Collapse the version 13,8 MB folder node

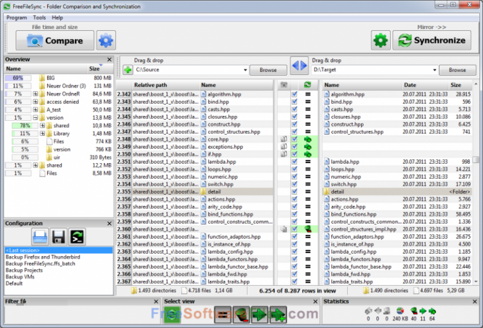point(35,118)
